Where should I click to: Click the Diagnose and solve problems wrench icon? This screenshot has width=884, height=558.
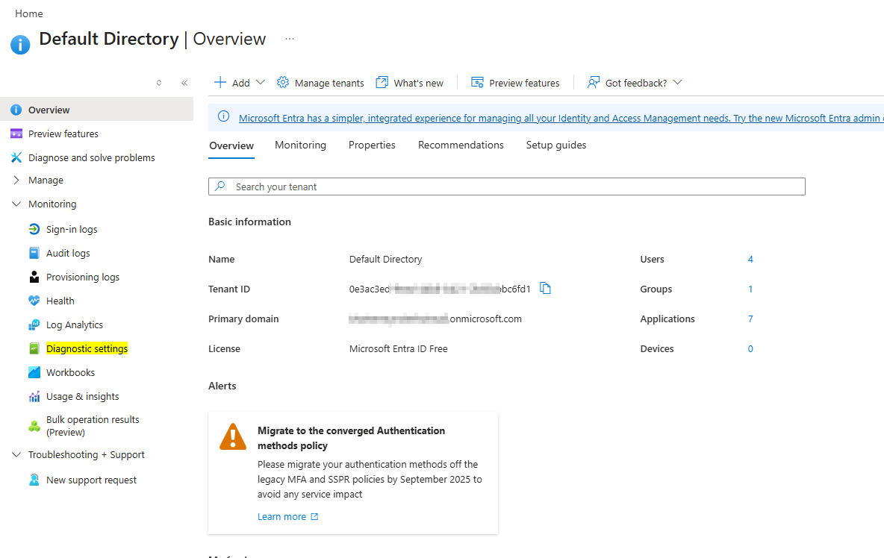16,157
